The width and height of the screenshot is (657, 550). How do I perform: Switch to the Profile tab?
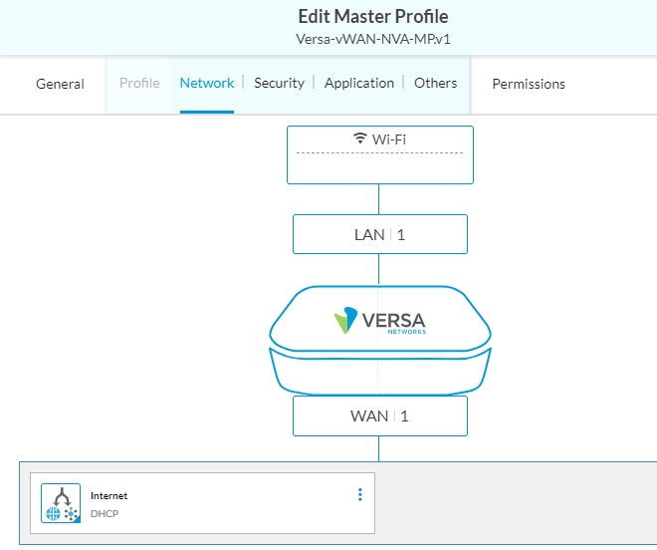139,83
